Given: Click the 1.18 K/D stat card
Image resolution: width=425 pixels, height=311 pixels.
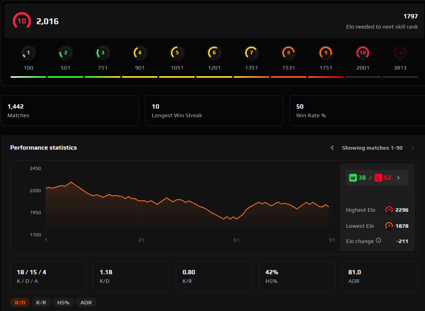Looking at the screenshot, I should pyautogui.click(x=131, y=276).
